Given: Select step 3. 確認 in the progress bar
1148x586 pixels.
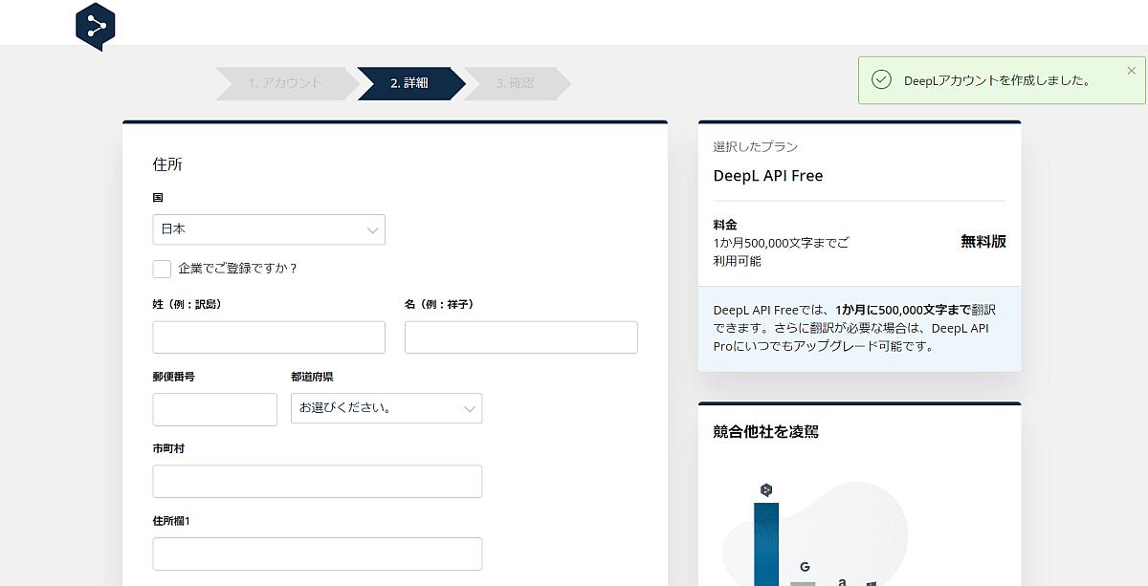Looking at the screenshot, I should point(515,83).
